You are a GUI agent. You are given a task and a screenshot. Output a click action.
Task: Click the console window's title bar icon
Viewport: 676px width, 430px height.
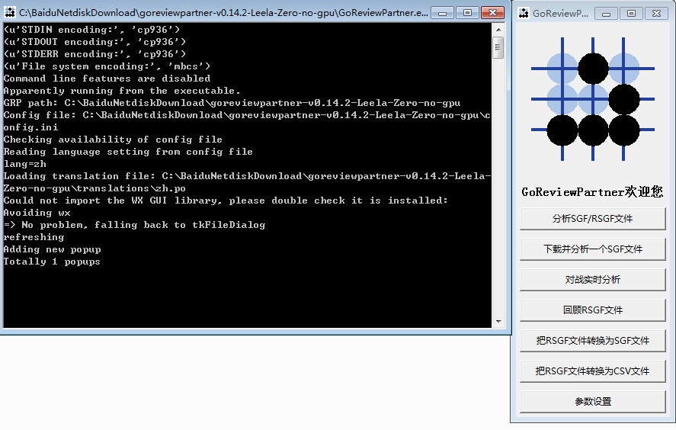point(10,13)
